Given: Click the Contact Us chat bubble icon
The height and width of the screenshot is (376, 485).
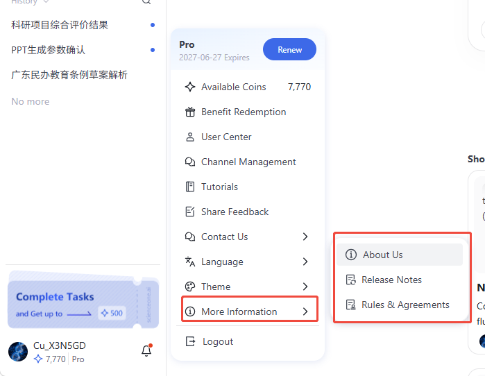Looking at the screenshot, I should (190, 237).
